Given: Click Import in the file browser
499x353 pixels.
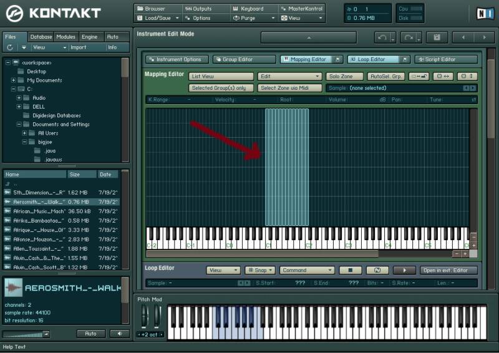Looking at the screenshot, I should (79, 47).
